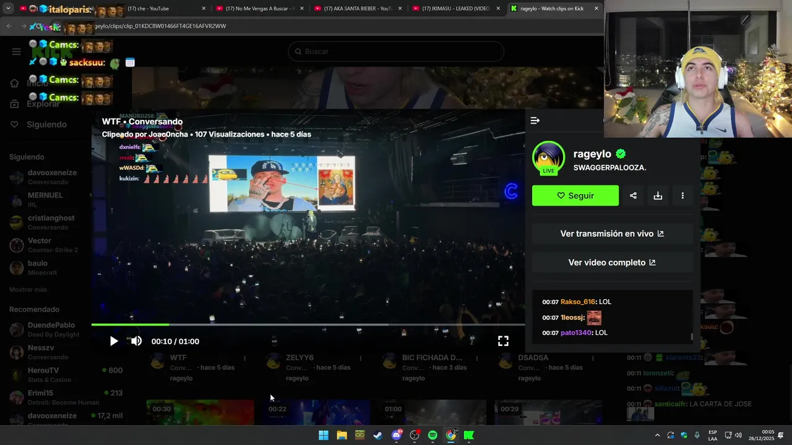Screen dimensions: 792x445
Task: Follow rageylo with the Seguir button
Action: pos(575,195)
